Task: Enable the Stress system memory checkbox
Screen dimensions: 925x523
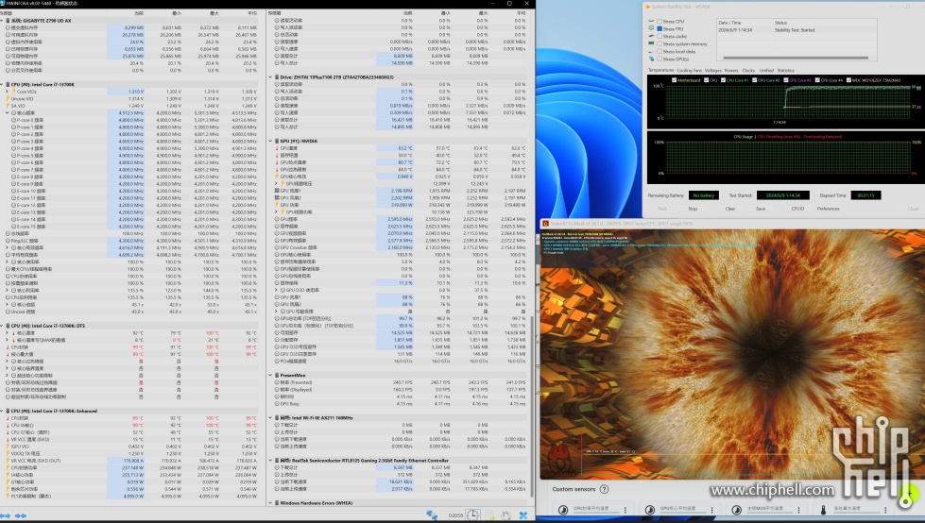Action: click(659, 44)
